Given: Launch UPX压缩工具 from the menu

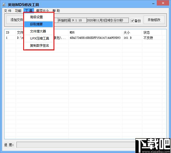Looking at the screenshot, I should 39,39.
